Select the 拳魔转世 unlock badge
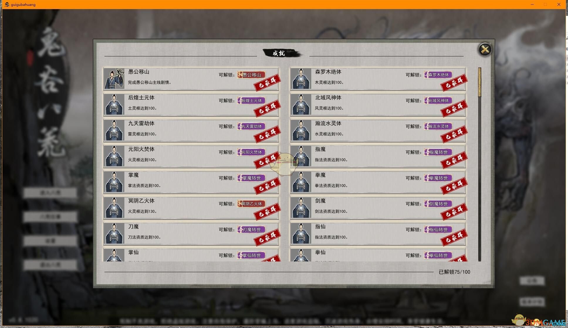Screen dimensions: 568x328 438,178
